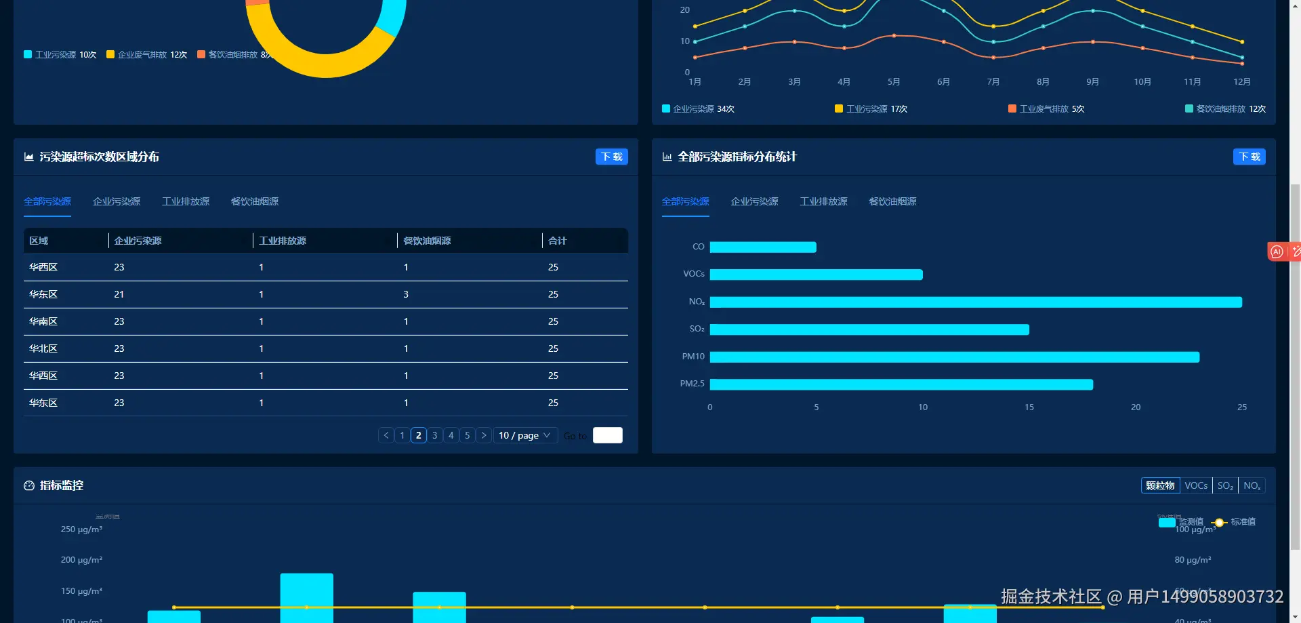Go to page 4 in pagination
1301x623 pixels.
pyautogui.click(x=451, y=435)
